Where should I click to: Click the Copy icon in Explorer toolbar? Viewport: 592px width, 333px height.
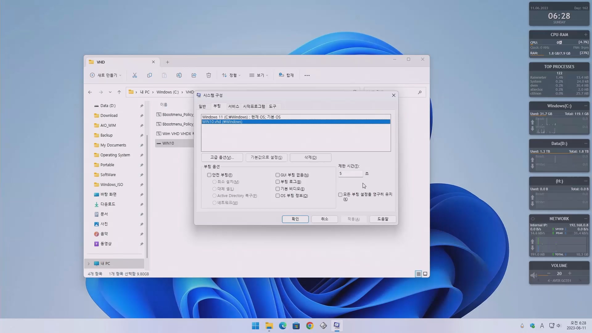click(x=150, y=75)
